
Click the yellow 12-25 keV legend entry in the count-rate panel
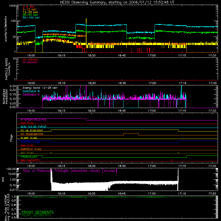[x=30, y=12]
